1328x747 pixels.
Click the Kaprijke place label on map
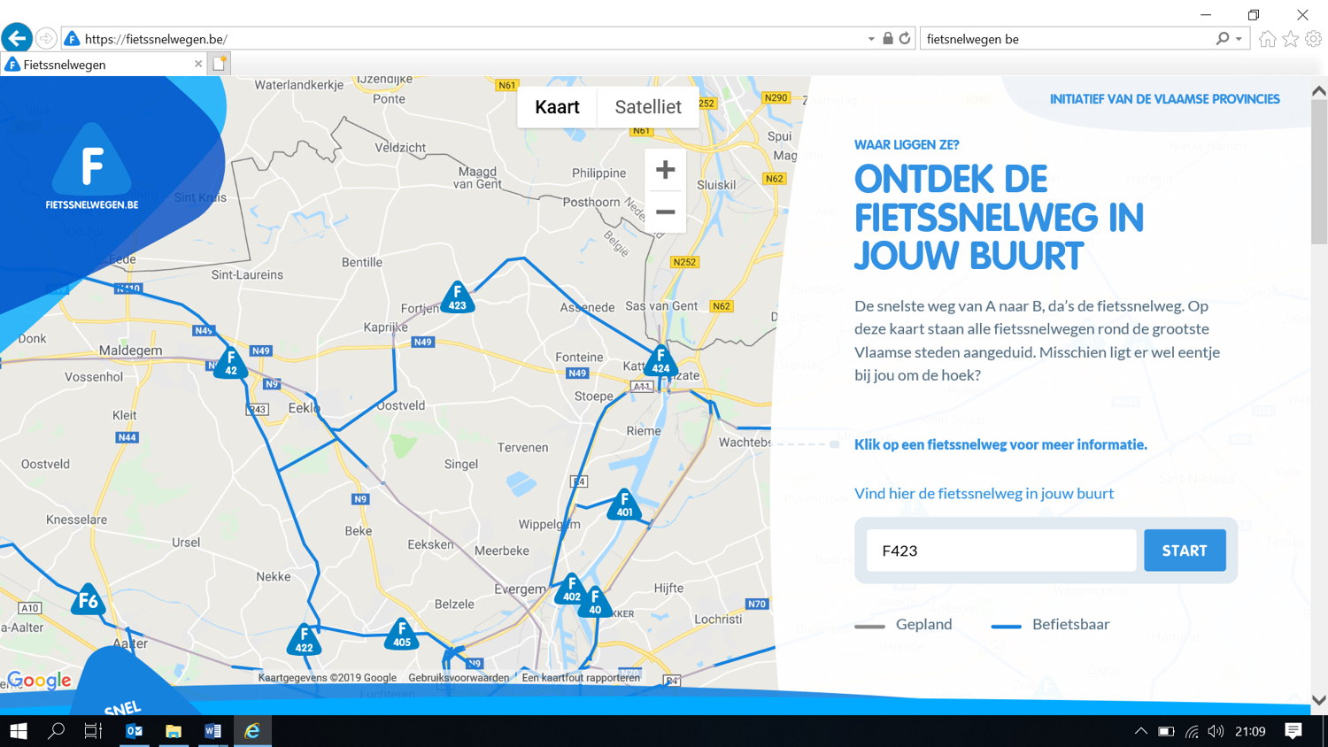386,327
